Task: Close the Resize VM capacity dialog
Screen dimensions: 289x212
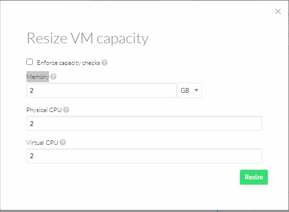Action: [x=278, y=11]
